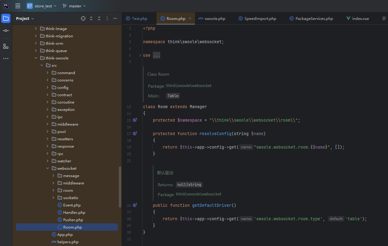Viewport: 388px width, 246px height.
Task: Select the exception folder
Action: [x=66, y=109]
